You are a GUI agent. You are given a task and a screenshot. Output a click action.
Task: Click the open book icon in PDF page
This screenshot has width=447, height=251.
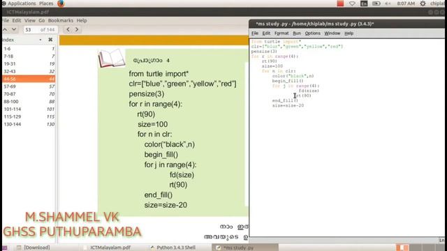(112, 59)
